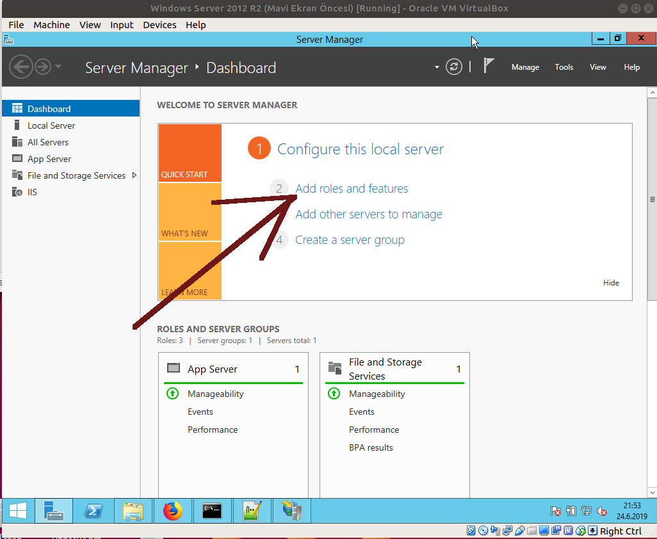The height and width of the screenshot is (539, 657).
Task: Click the VirtualBox hard disk activity indicator
Action: click(471, 531)
